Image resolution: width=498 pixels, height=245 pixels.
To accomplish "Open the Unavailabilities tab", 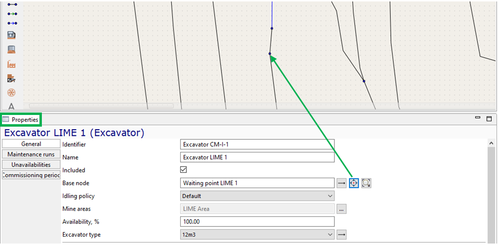I will [31, 165].
